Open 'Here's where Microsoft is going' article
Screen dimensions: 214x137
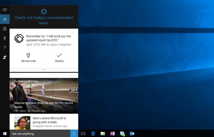click(x=49, y=120)
